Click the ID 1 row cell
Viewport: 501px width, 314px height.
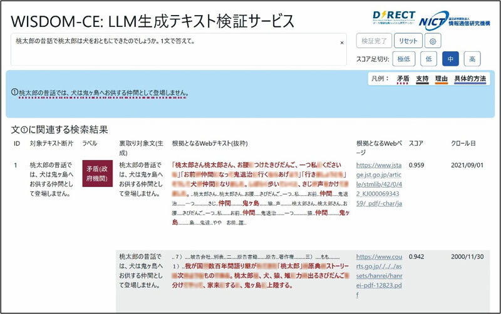click(16, 165)
